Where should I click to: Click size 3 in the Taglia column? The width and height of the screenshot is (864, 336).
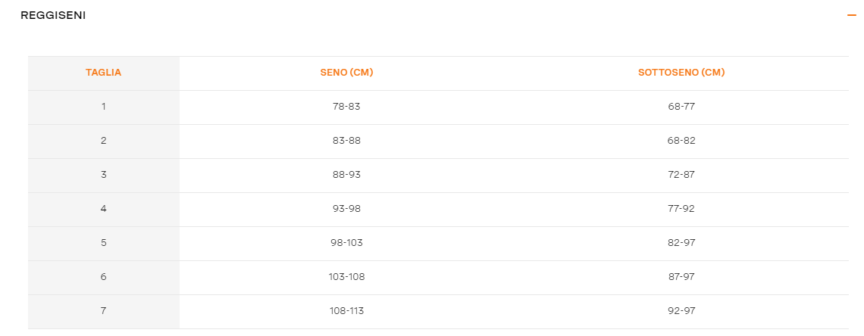104,175
